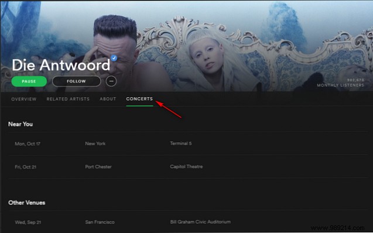Pause playback with the green PAUSE button

29,81
